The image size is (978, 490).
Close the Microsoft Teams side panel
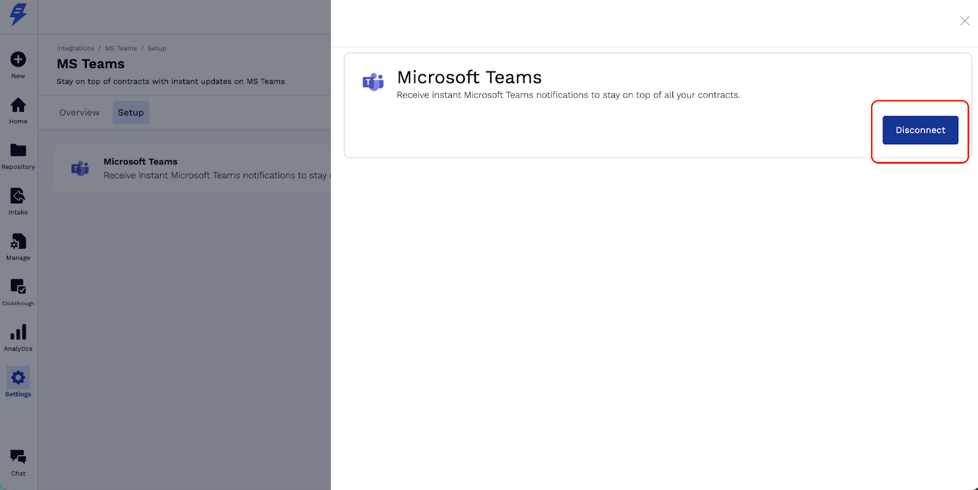[x=965, y=21]
